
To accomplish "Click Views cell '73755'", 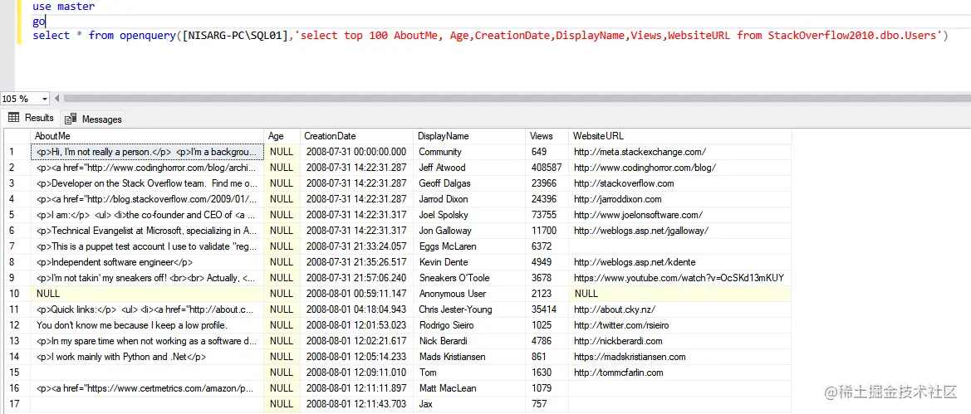I will [547, 215].
